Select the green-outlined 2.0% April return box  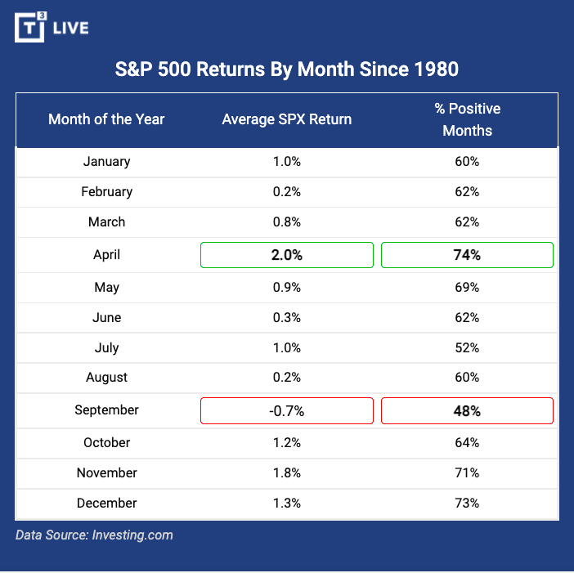point(287,255)
